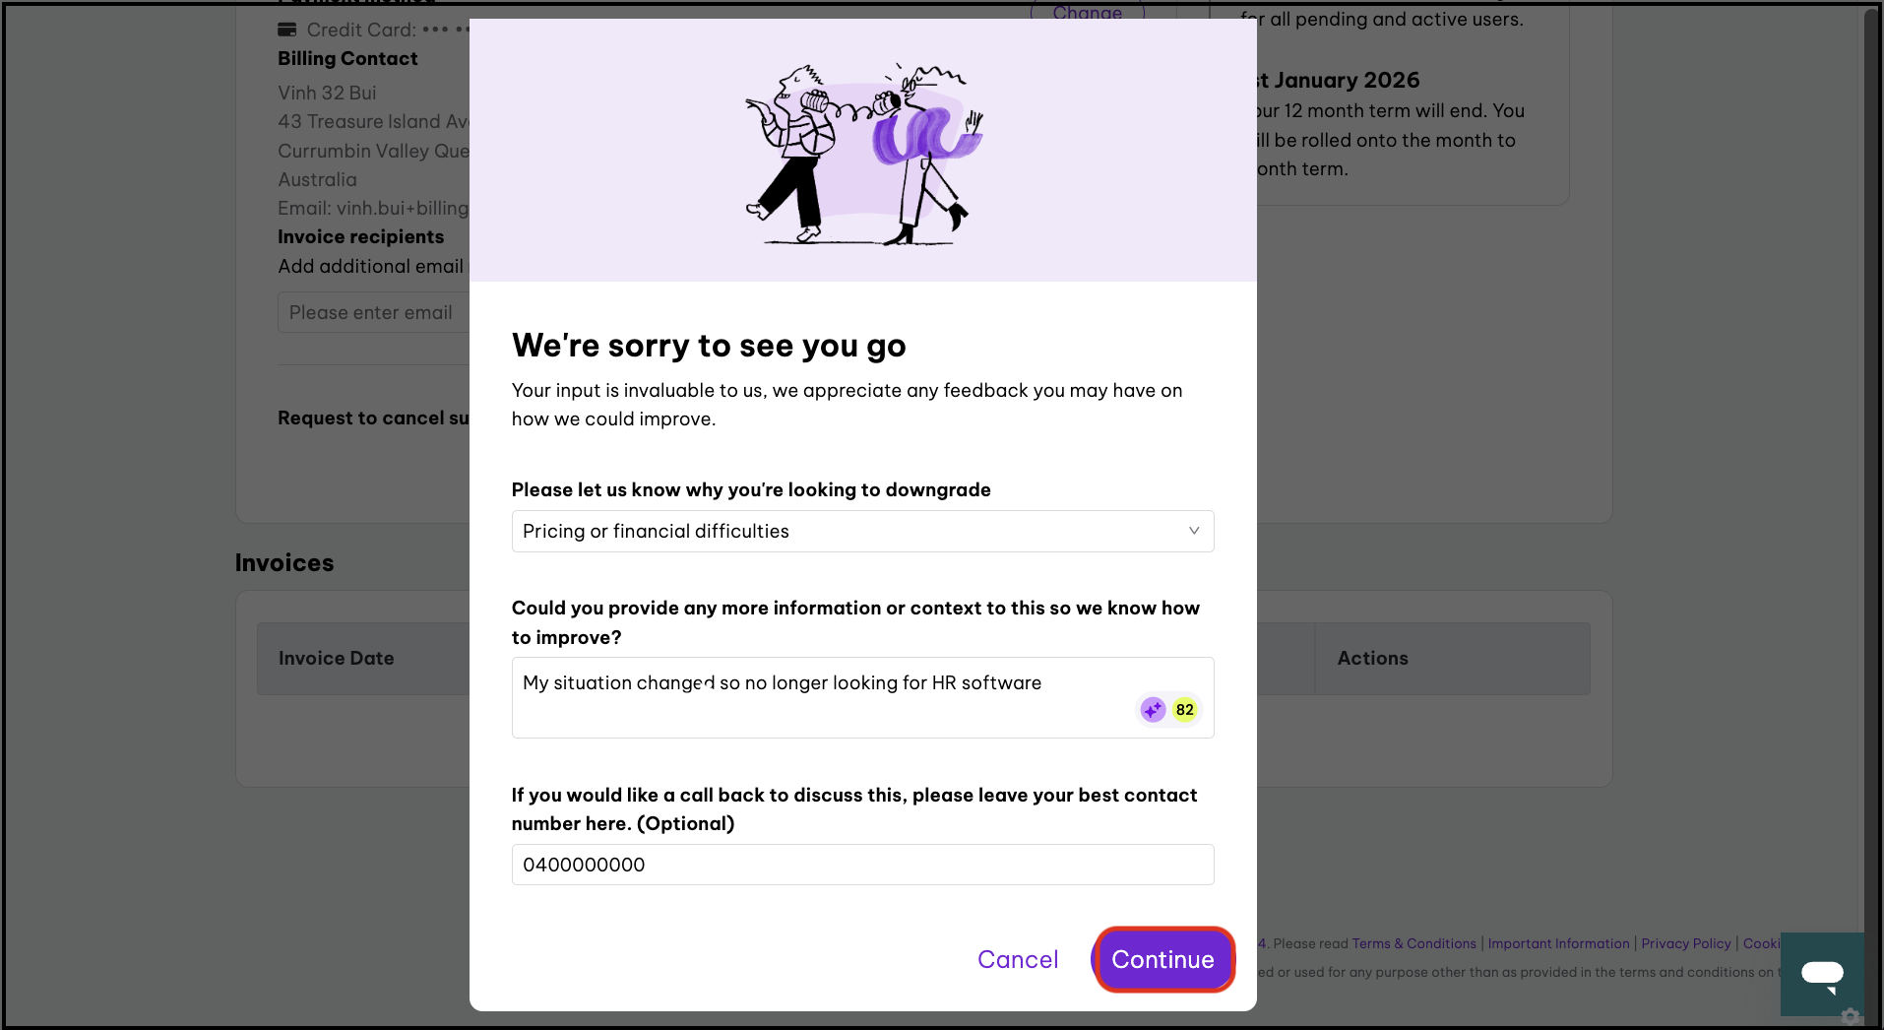Click the settings gear icon at bottom right
1884x1030 pixels.
pyautogui.click(x=1851, y=1016)
